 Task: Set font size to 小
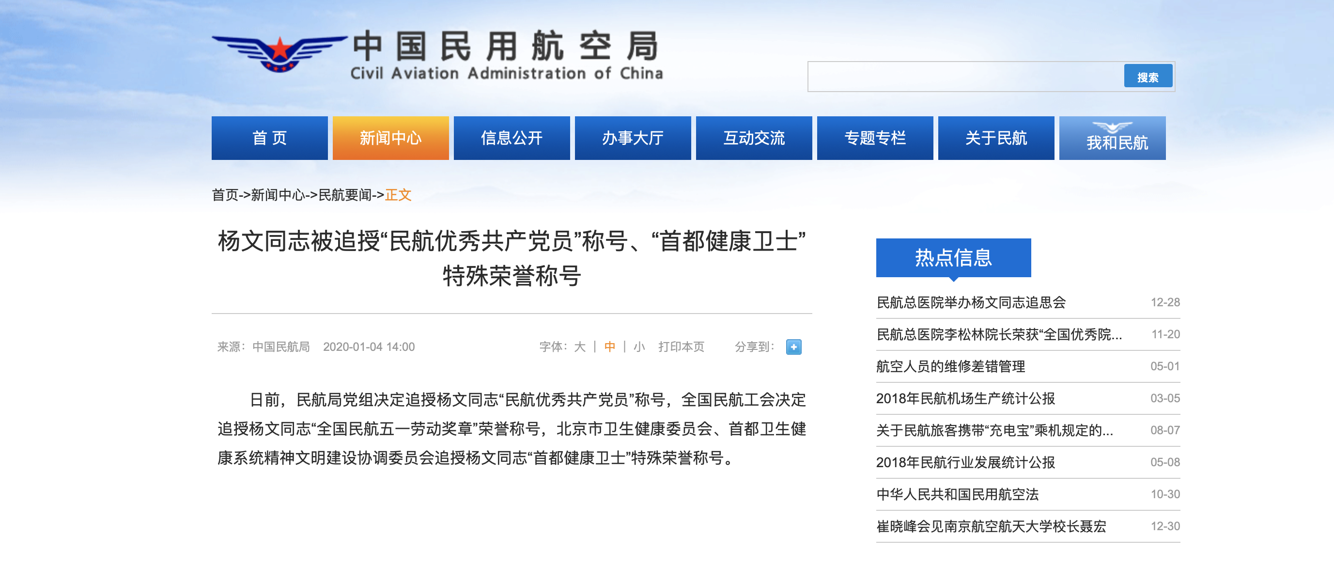tap(639, 346)
